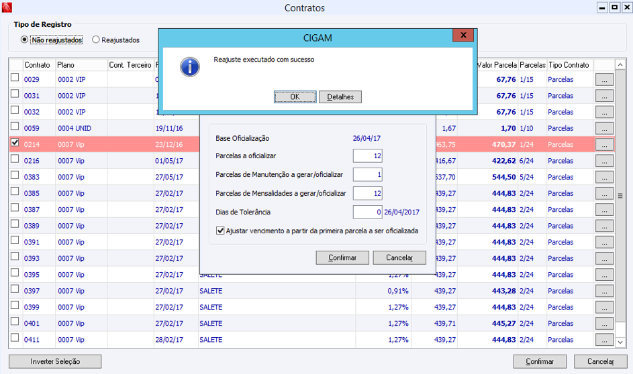Open ellipsis details button for contract 0397

[x=604, y=291]
